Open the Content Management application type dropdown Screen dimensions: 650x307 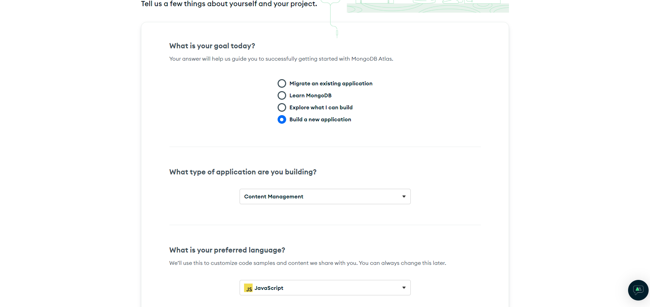tap(322, 197)
